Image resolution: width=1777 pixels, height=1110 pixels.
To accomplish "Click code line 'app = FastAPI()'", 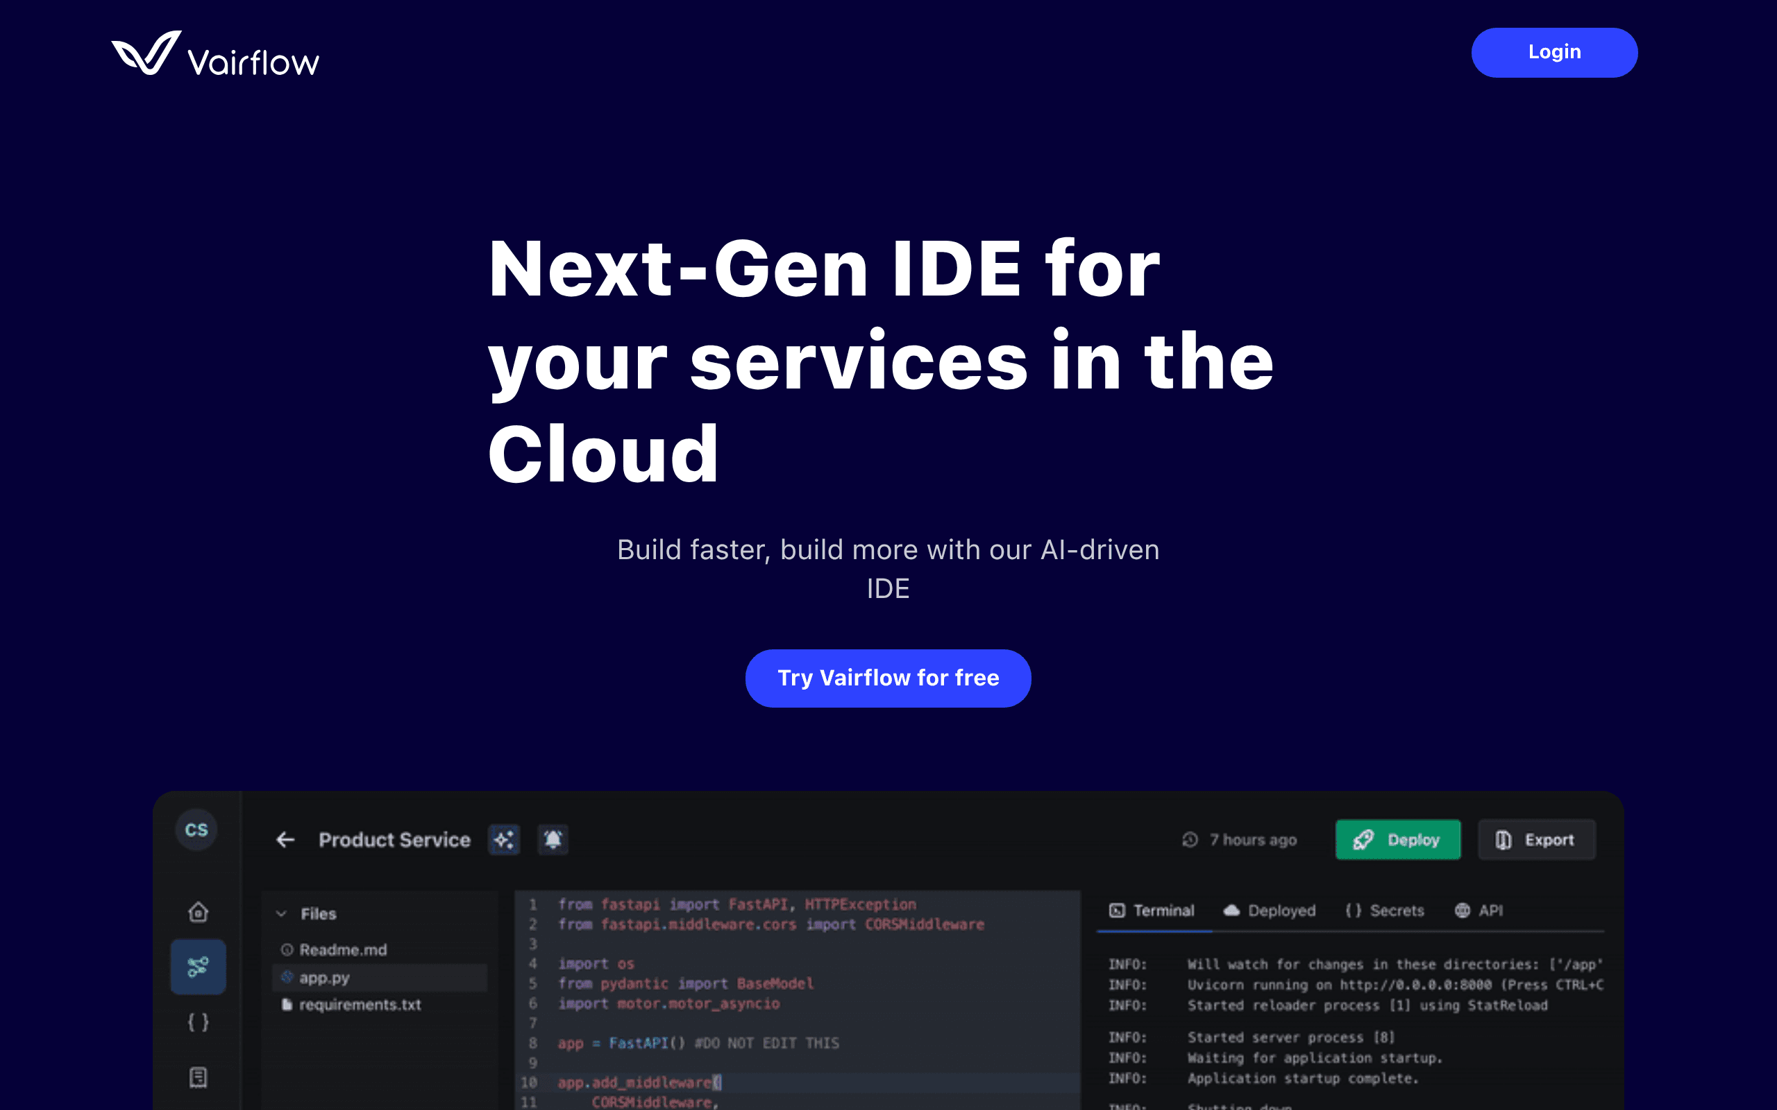I will [x=698, y=1043].
